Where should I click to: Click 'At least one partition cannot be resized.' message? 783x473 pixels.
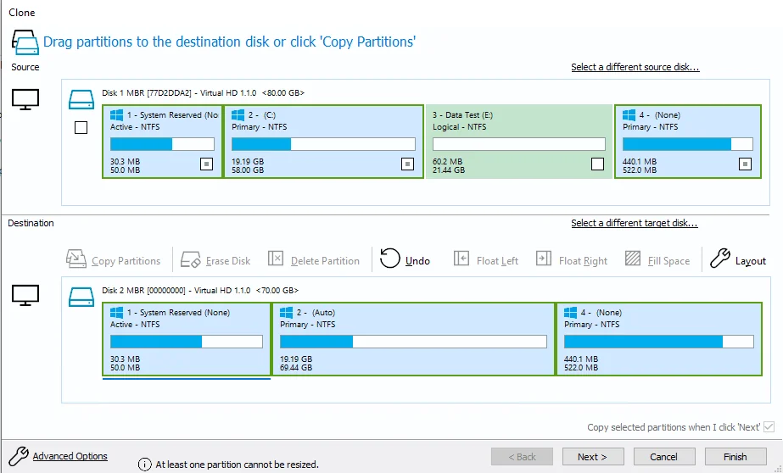coord(238,465)
